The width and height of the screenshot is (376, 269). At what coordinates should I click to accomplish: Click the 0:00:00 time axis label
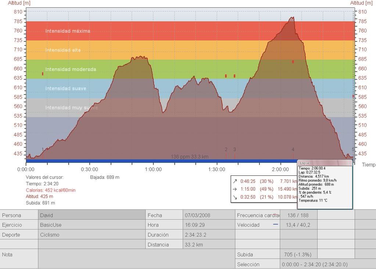[26, 170]
